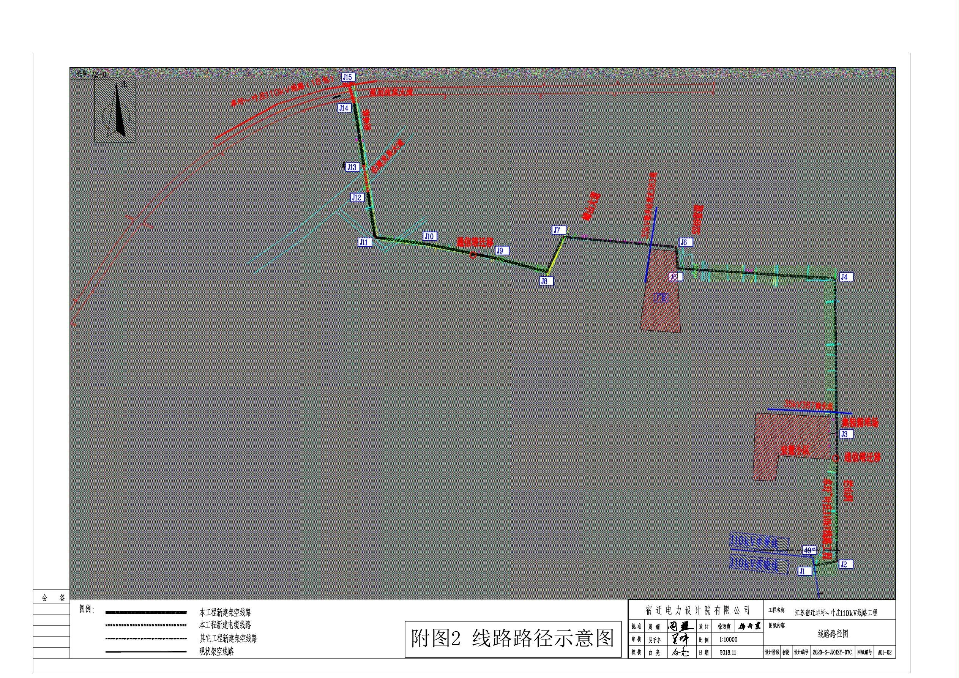Select node label J4

[845, 277]
